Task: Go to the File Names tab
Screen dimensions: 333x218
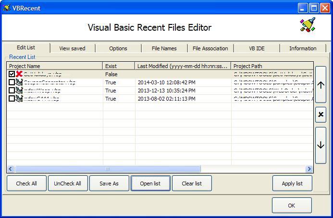Action: pyautogui.click(x=164, y=48)
